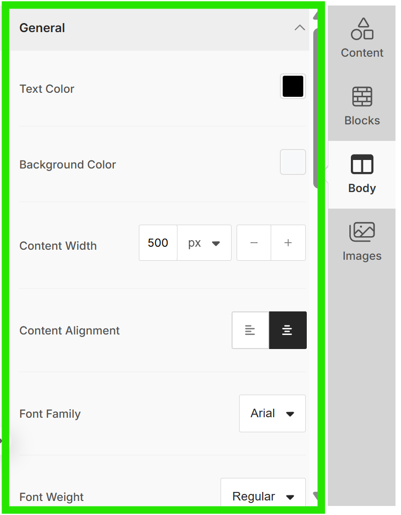Increase content width with plus button
This screenshot has height=515, width=401.
tap(288, 243)
